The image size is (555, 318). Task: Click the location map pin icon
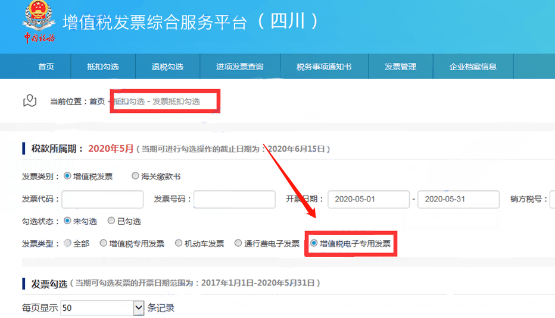(30, 101)
